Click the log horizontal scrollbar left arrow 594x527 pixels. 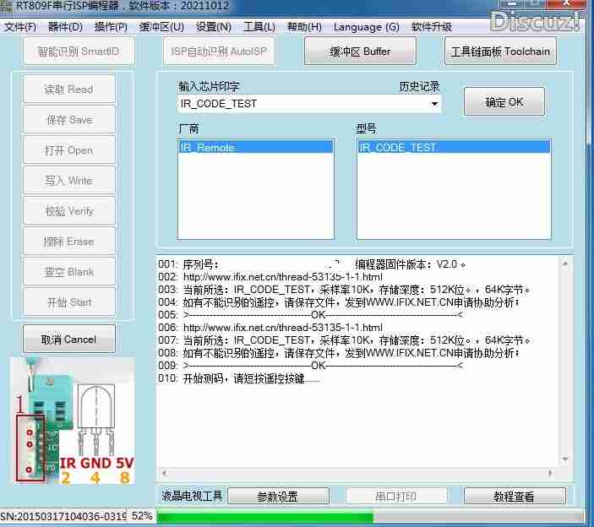tap(164, 473)
